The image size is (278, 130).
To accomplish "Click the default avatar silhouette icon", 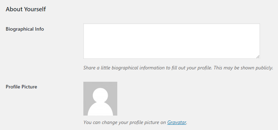I will click(100, 102).
